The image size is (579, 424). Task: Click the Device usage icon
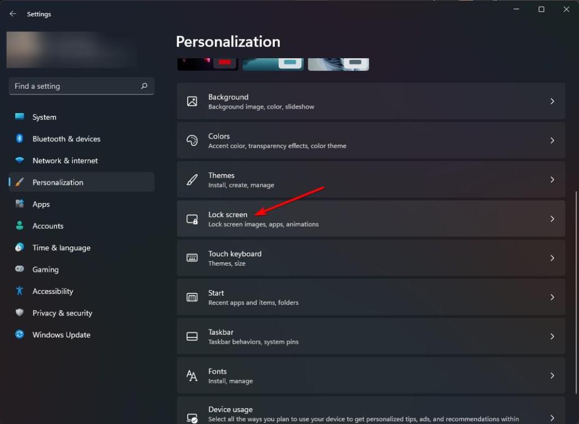tap(192, 418)
